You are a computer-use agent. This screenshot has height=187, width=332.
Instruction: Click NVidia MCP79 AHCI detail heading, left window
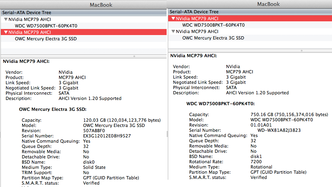26,61
